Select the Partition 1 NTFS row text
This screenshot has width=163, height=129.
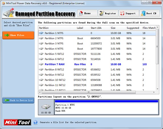click(54, 33)
